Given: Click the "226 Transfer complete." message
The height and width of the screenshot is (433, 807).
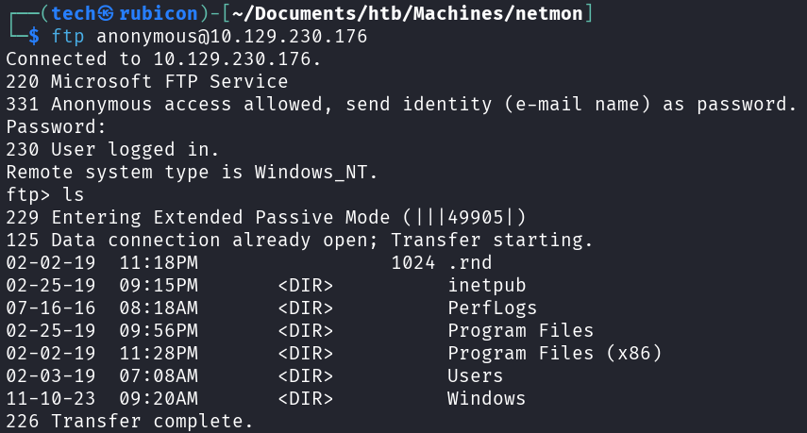Looking at the screenshot, I should [129, 421].
